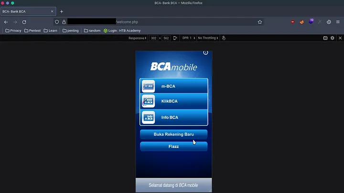Reload the current page
Screen dimensions: 344x193
[x=24, y=22]
